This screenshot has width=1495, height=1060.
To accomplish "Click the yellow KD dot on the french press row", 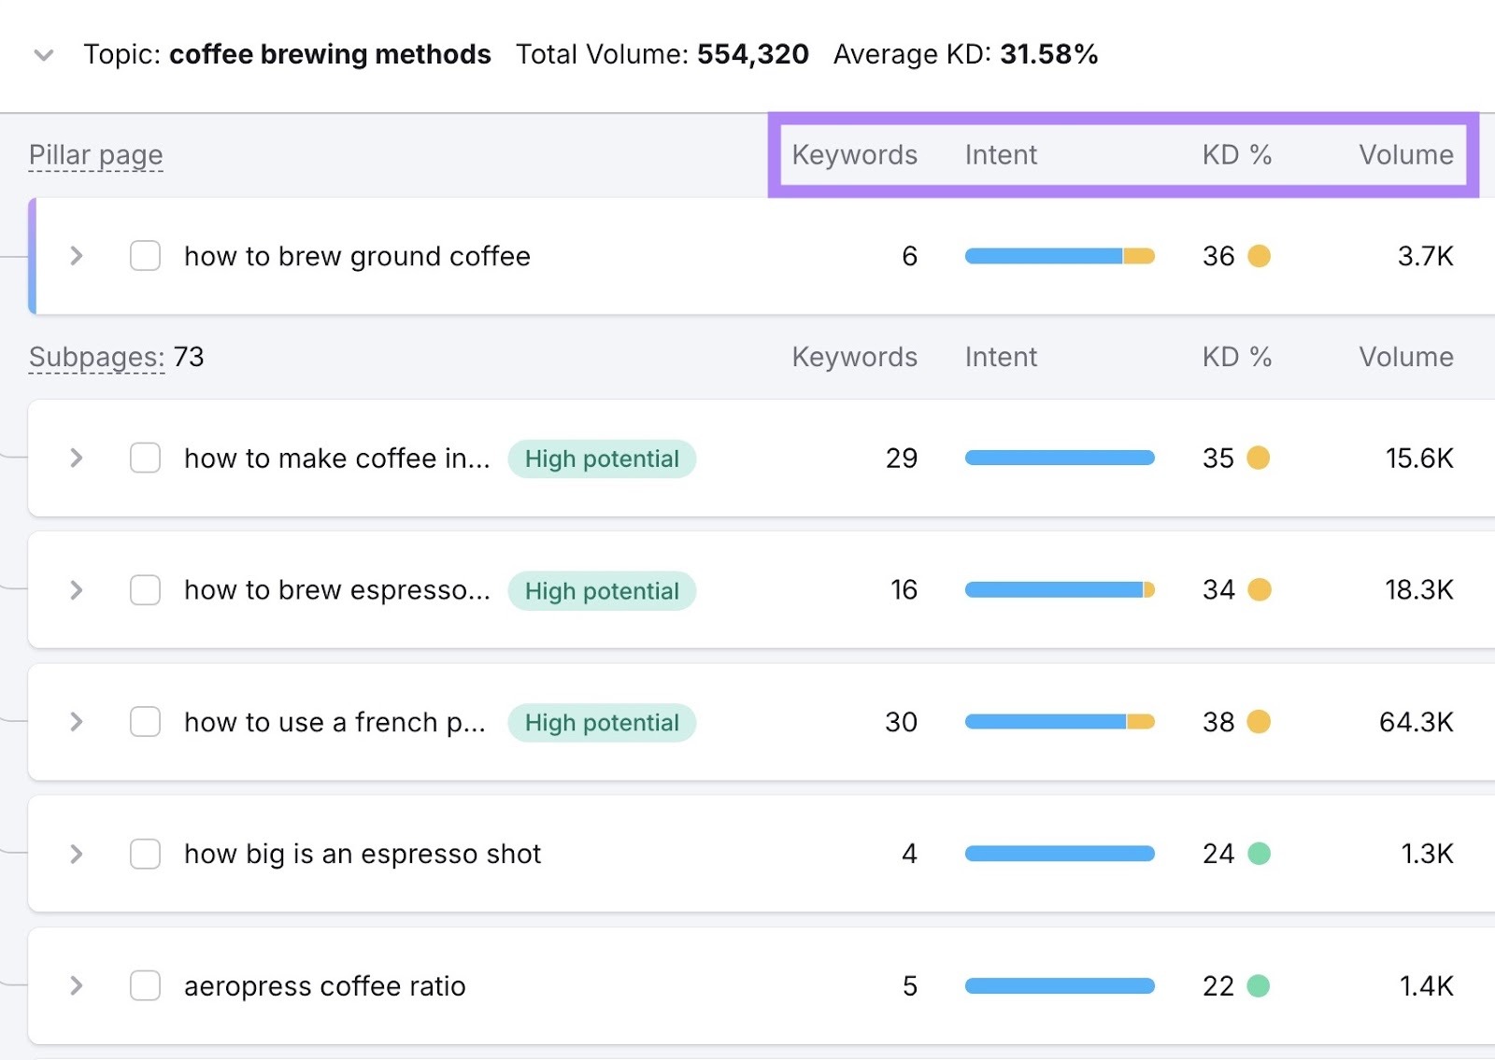I will coord(1261,722).
